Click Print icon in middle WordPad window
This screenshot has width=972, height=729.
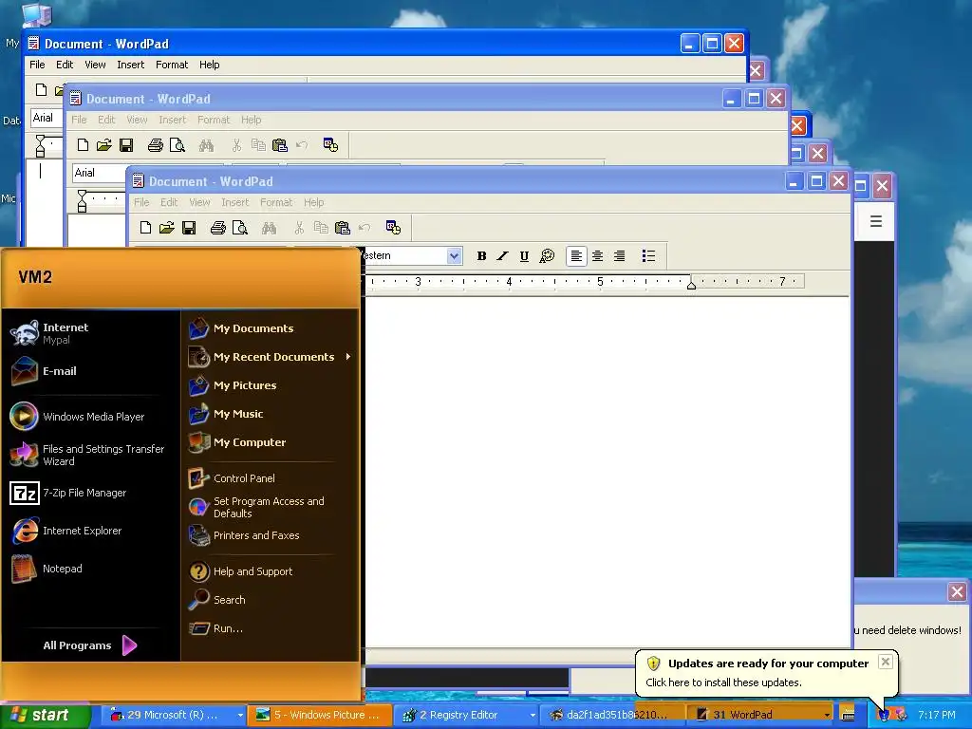click(155, 145)
